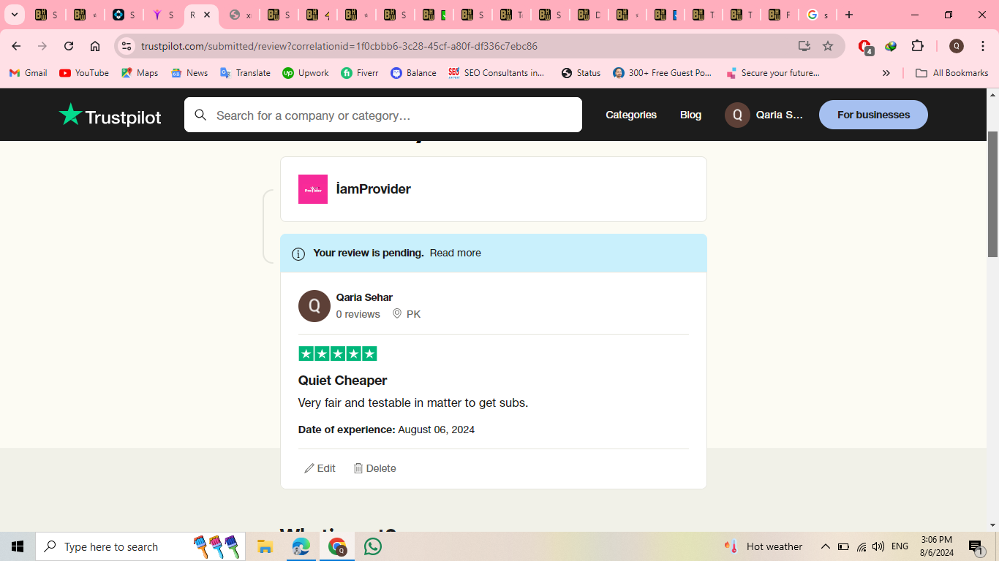Open the YouTube bookmark
Viewport: 999px width, 561px height.
(84, 73)
